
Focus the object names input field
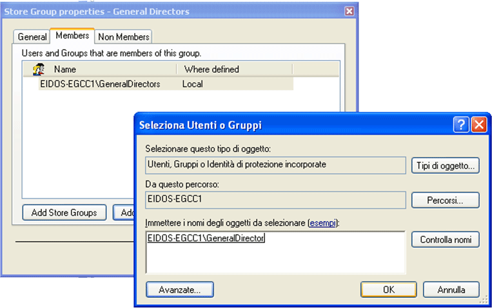point(275,253)
